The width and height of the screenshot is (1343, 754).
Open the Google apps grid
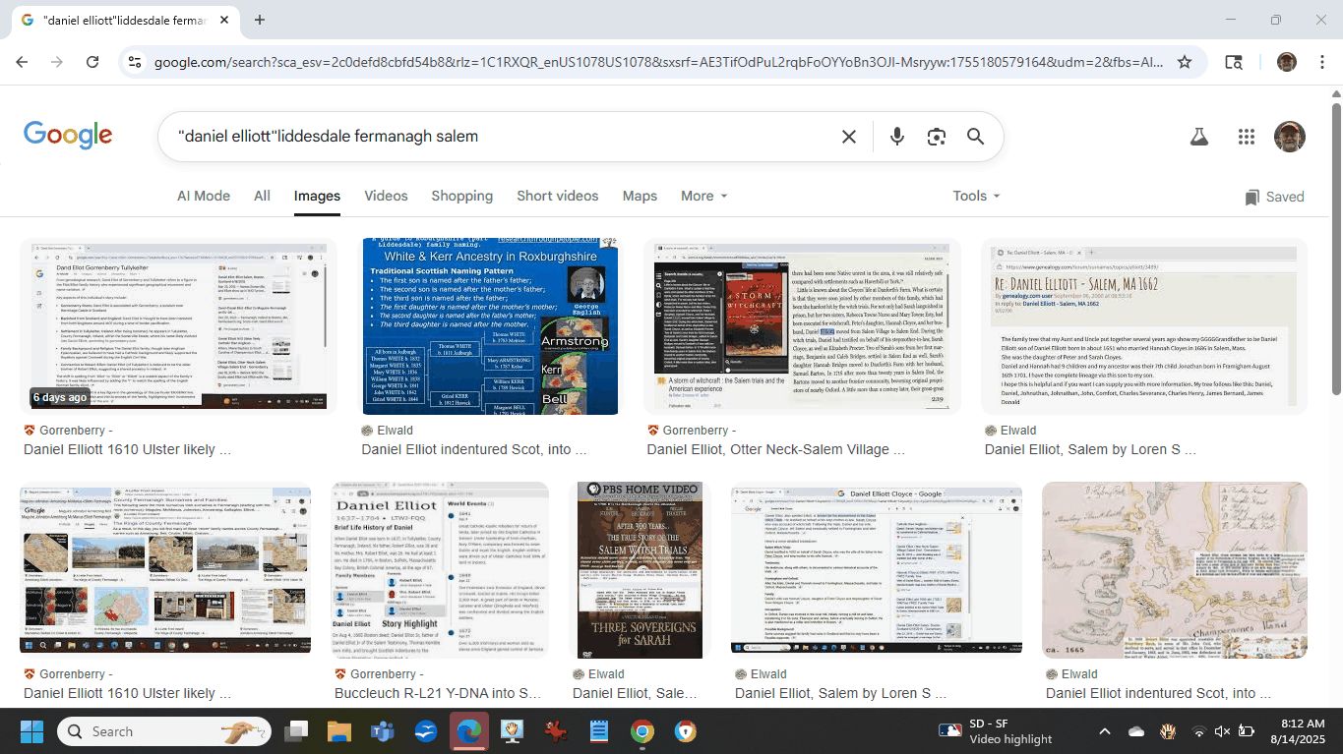point(1247,137)
